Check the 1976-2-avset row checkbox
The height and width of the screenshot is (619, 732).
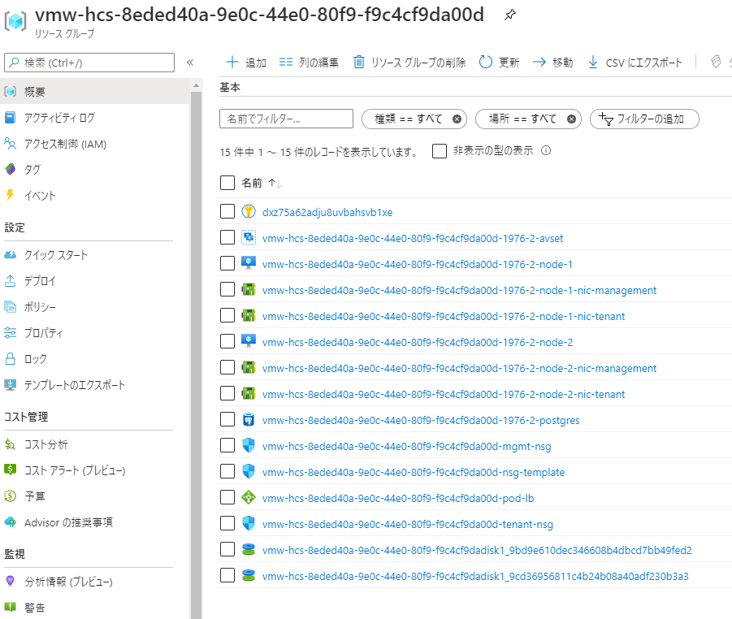pyautogui.click(x=227, y=238)
